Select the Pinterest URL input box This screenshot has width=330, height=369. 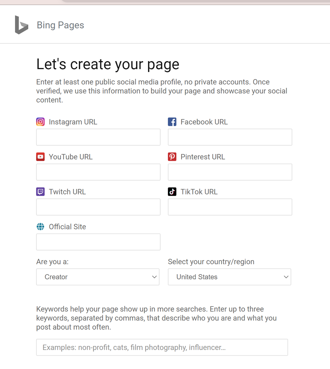click(x=230, y=172)
